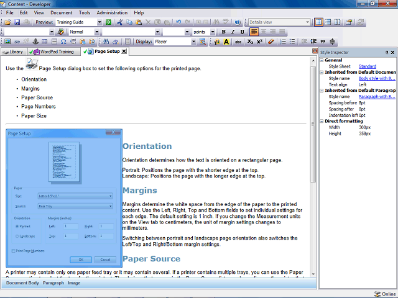Click the style paintbrush icon beside Normal

coord(61,32)
